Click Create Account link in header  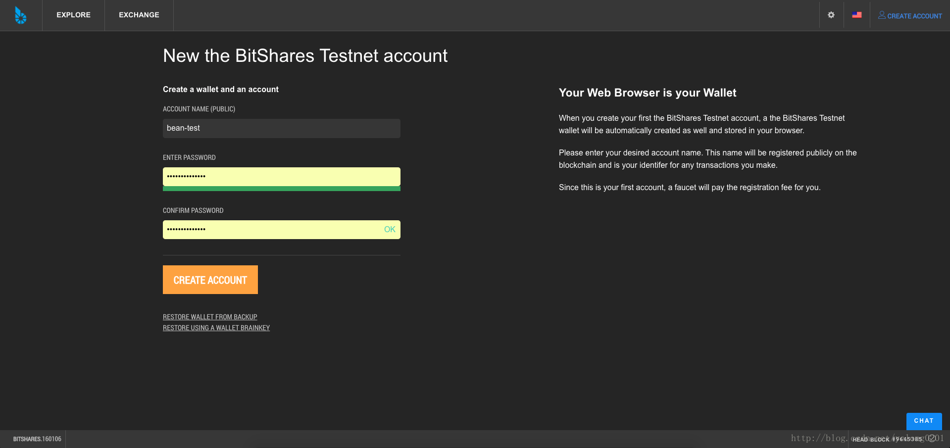(914, 16)
